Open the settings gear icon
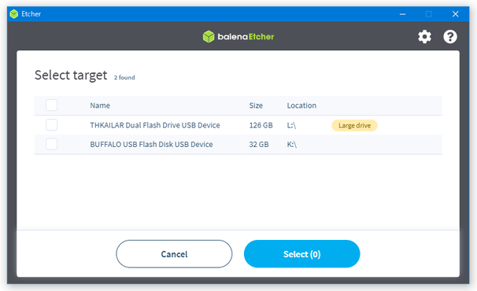 click(x=424, y=37)
